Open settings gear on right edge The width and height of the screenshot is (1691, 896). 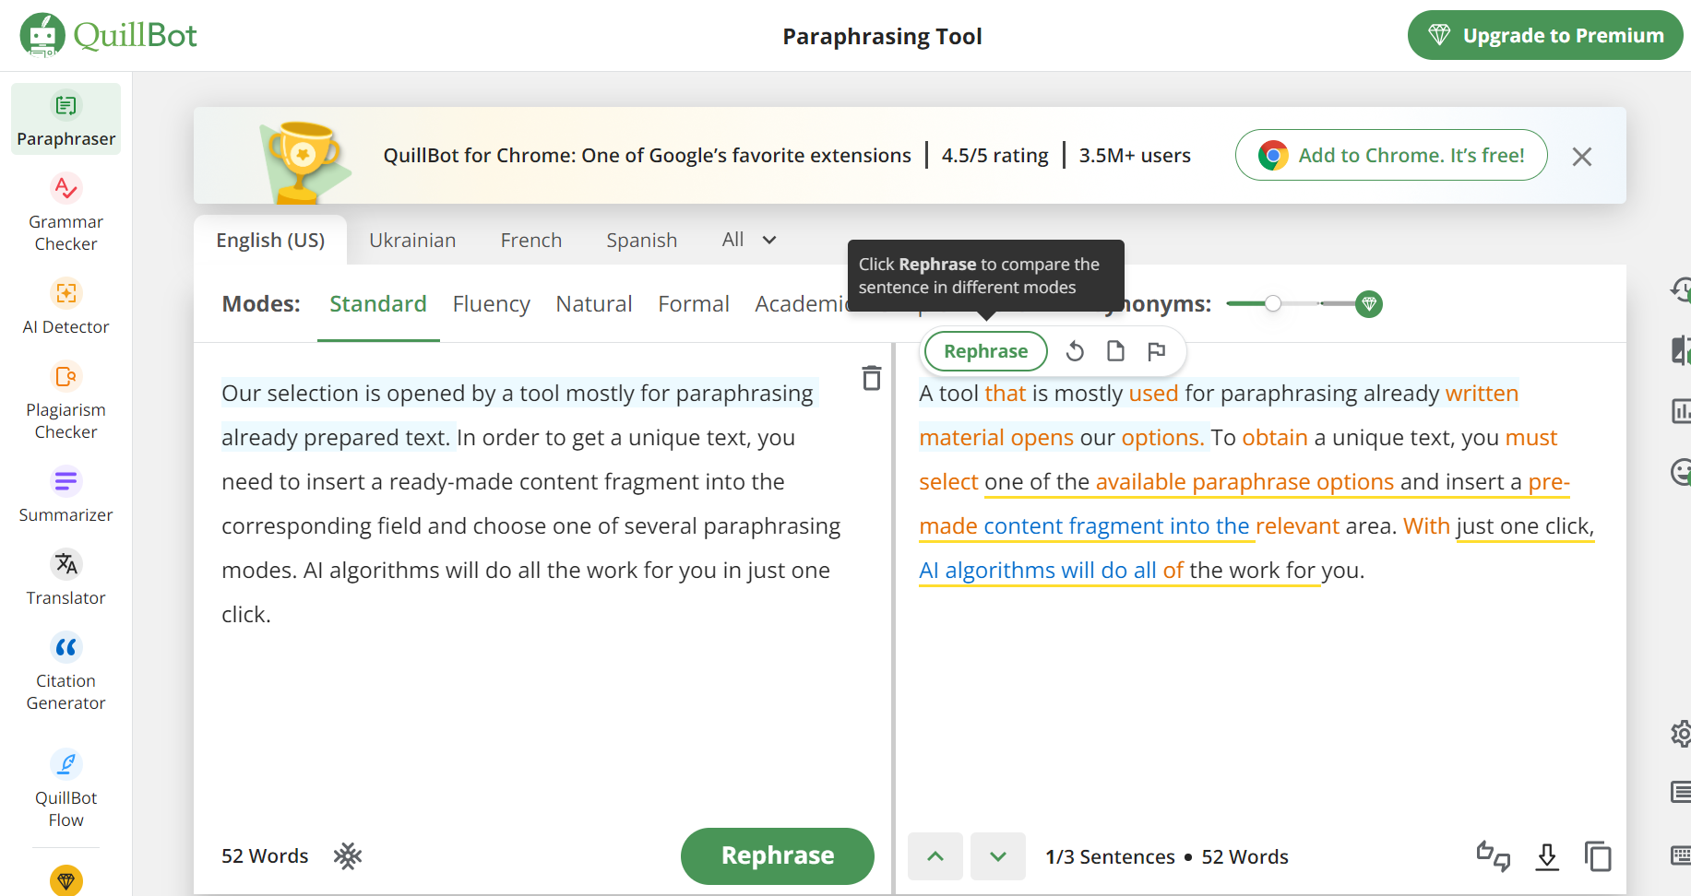tap(1681, 734)
